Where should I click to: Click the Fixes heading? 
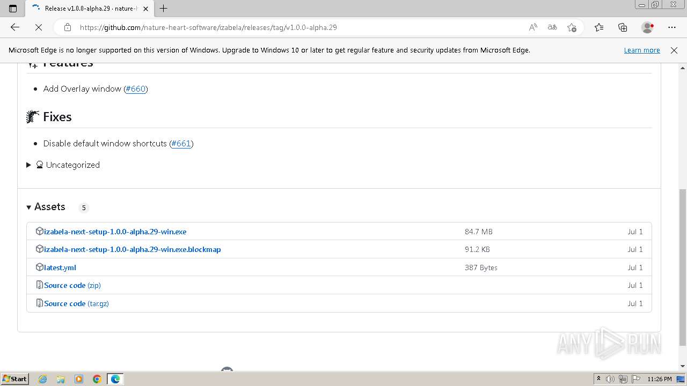coord(57,117)
